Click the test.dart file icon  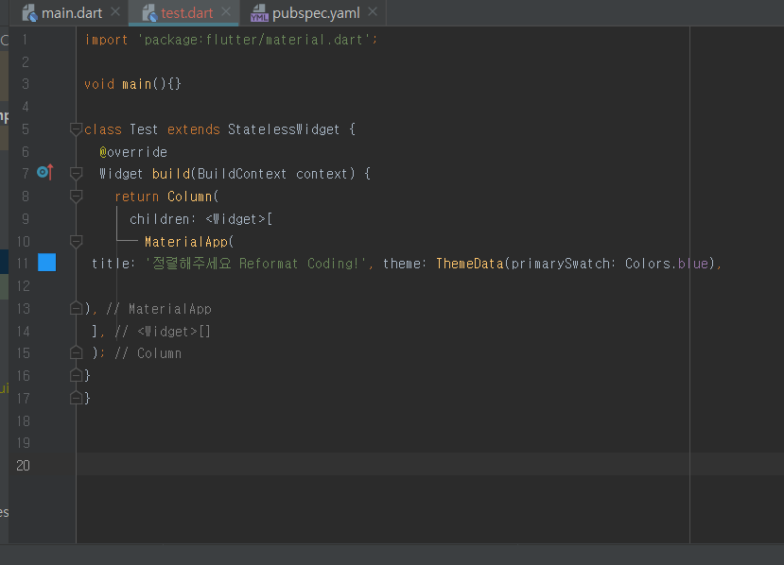click(x=150, y=13)
